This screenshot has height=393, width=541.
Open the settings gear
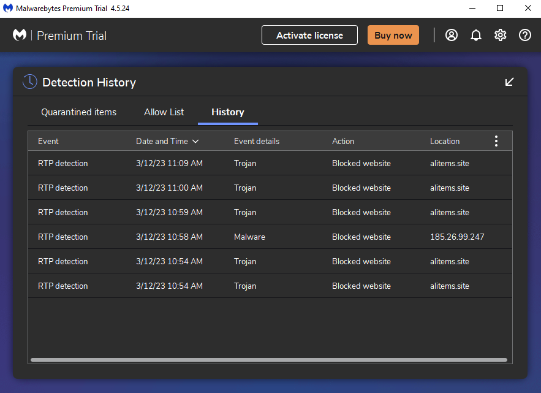click(501, 35)
